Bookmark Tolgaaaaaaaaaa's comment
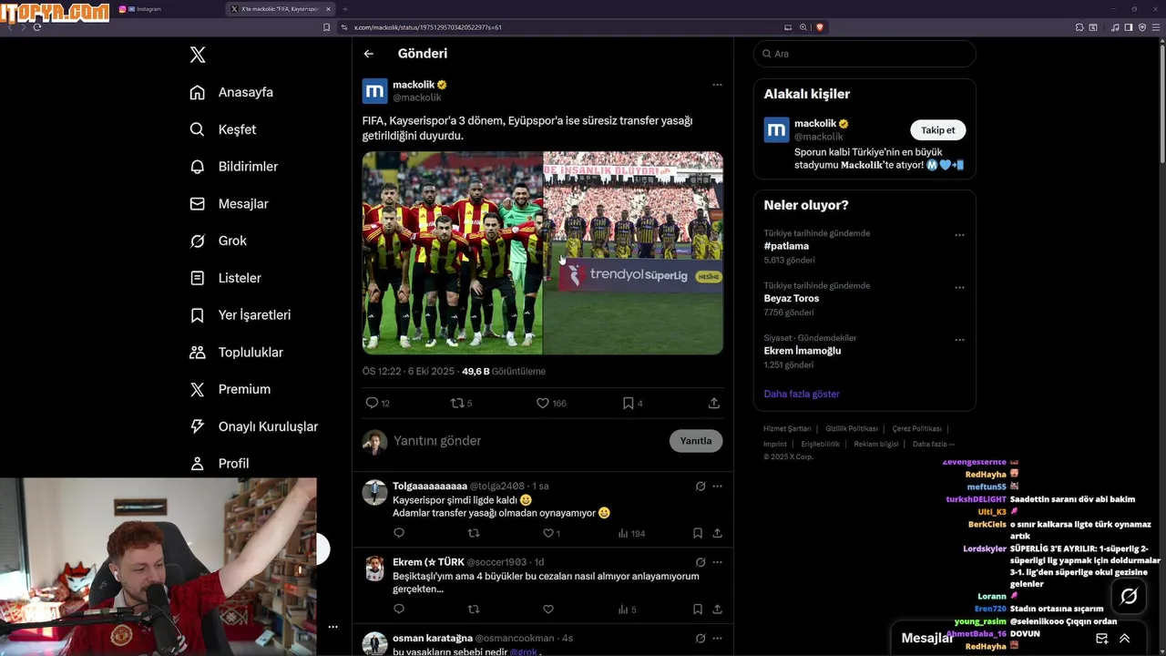This screenshot has height=656, width=1166. coord(698,533)
